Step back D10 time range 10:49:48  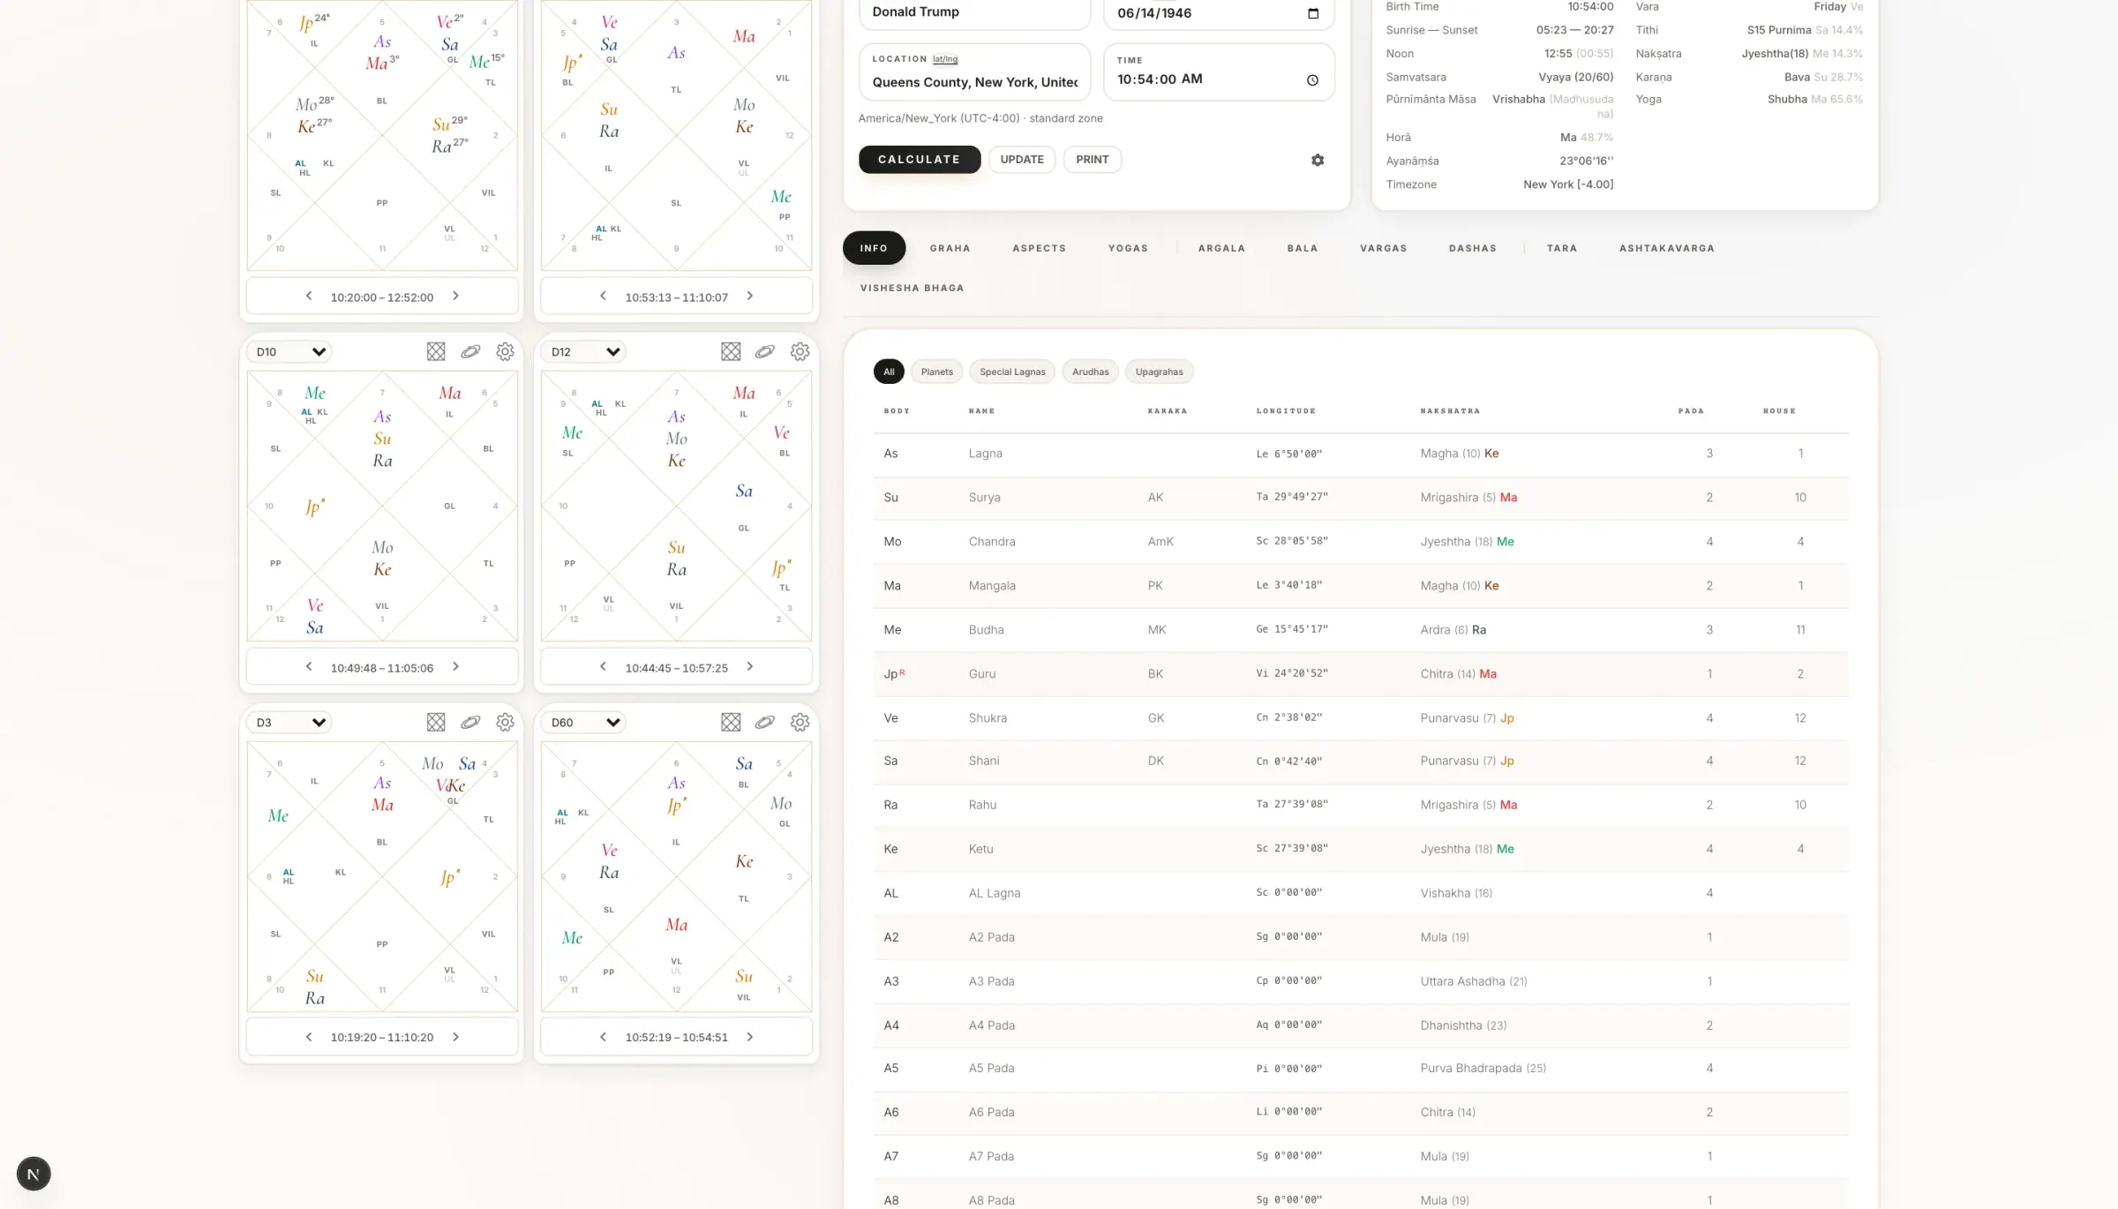(309, 667)
